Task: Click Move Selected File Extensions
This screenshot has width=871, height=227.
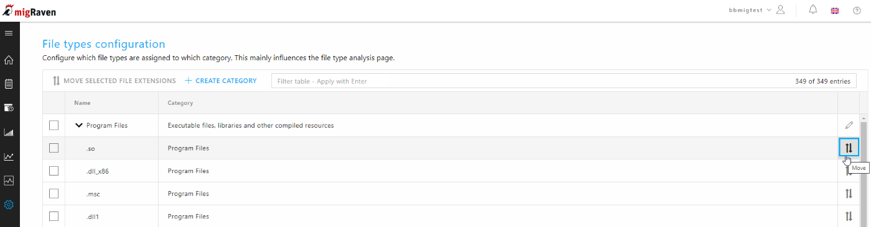Action: 114,81
